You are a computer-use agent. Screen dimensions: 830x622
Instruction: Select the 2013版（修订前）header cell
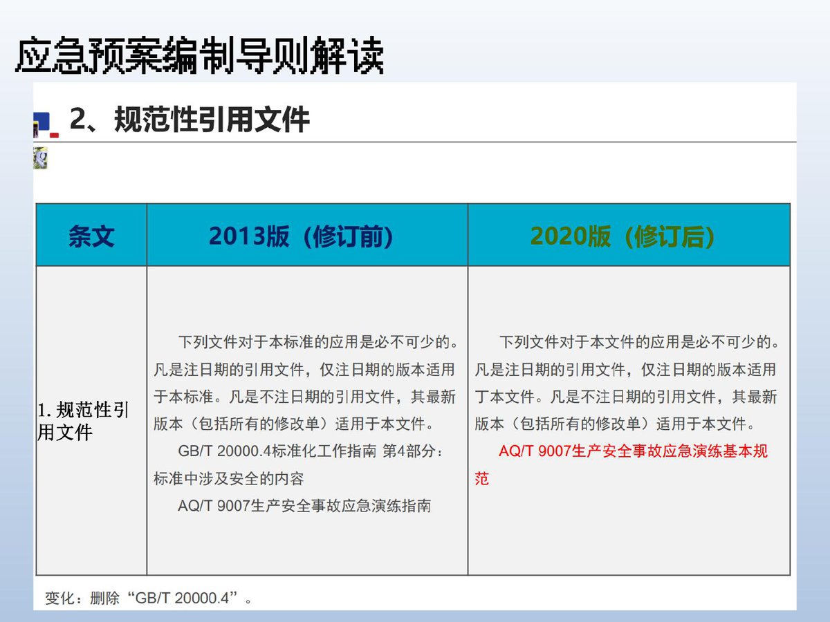[307, 236]
